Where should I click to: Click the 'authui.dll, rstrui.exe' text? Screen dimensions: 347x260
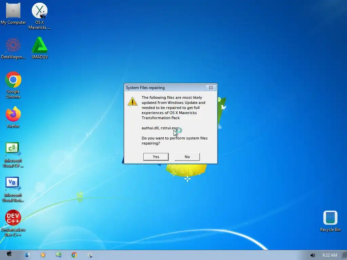click(160, 128)
